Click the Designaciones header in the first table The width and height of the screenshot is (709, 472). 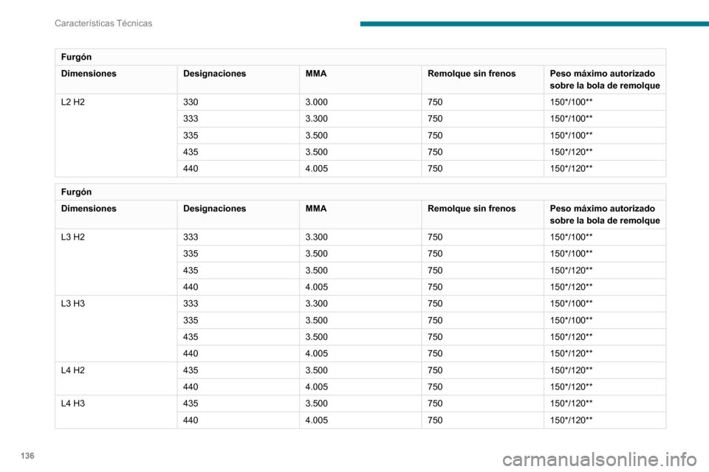pos(214,74)
